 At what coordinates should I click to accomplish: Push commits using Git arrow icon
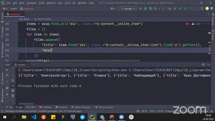(x=185, y=8)
